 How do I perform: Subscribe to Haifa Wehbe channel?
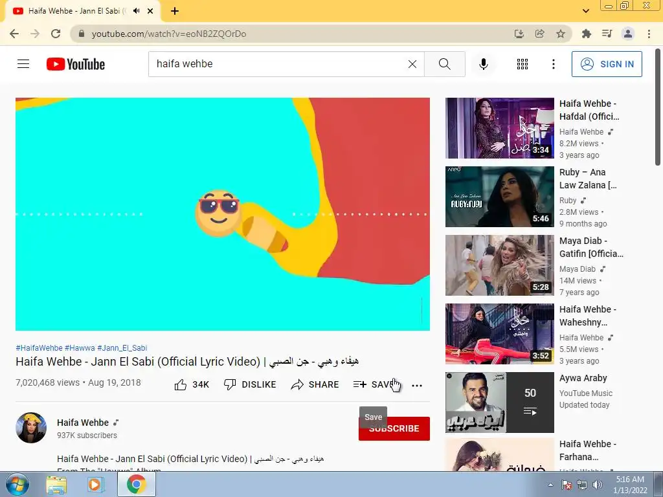(394, 428)
